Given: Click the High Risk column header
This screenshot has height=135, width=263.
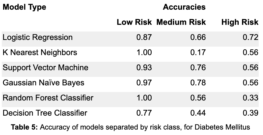Looking at the screenshot, I should 240,22.
